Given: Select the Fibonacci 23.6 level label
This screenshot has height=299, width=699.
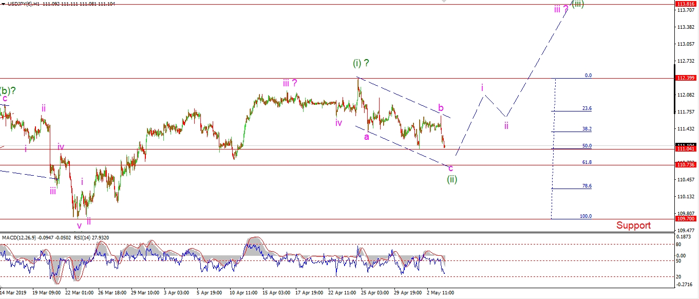Looking at the screenshot, I should [x=587, y=108].
